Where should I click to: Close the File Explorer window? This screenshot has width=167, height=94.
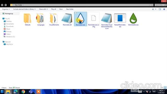[x=164, y=1]
